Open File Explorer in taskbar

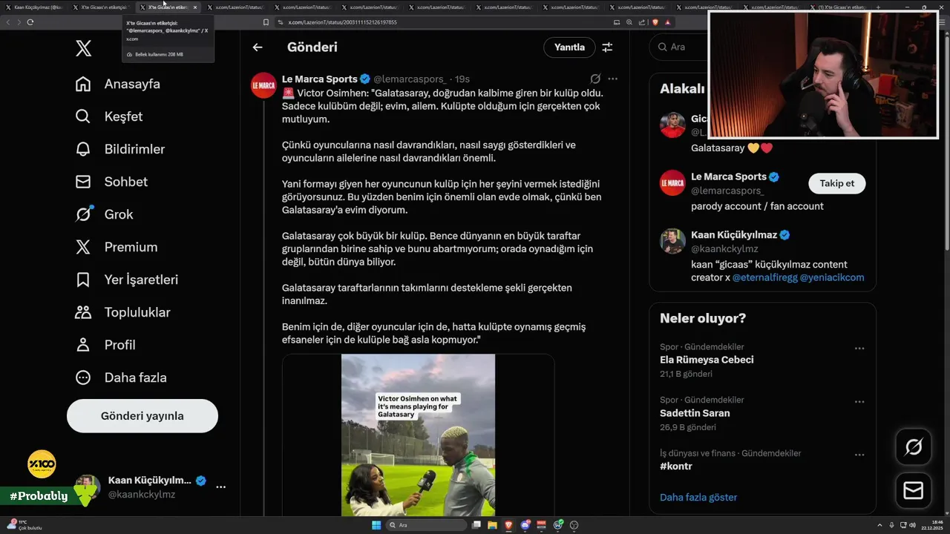(x=493, y=525)
